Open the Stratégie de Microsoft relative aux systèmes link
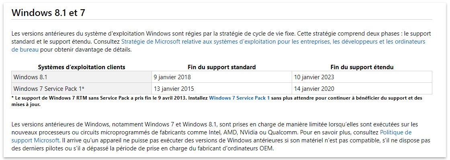The image size is (450, 160). pos(273,42)
